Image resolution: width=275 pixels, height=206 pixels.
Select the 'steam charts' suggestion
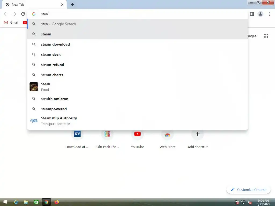point(137,75)
